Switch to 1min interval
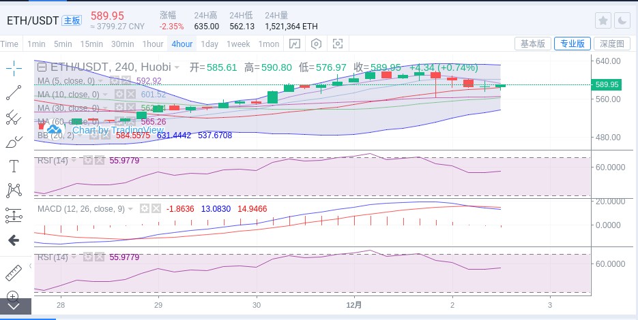 [x=36, y=44]
